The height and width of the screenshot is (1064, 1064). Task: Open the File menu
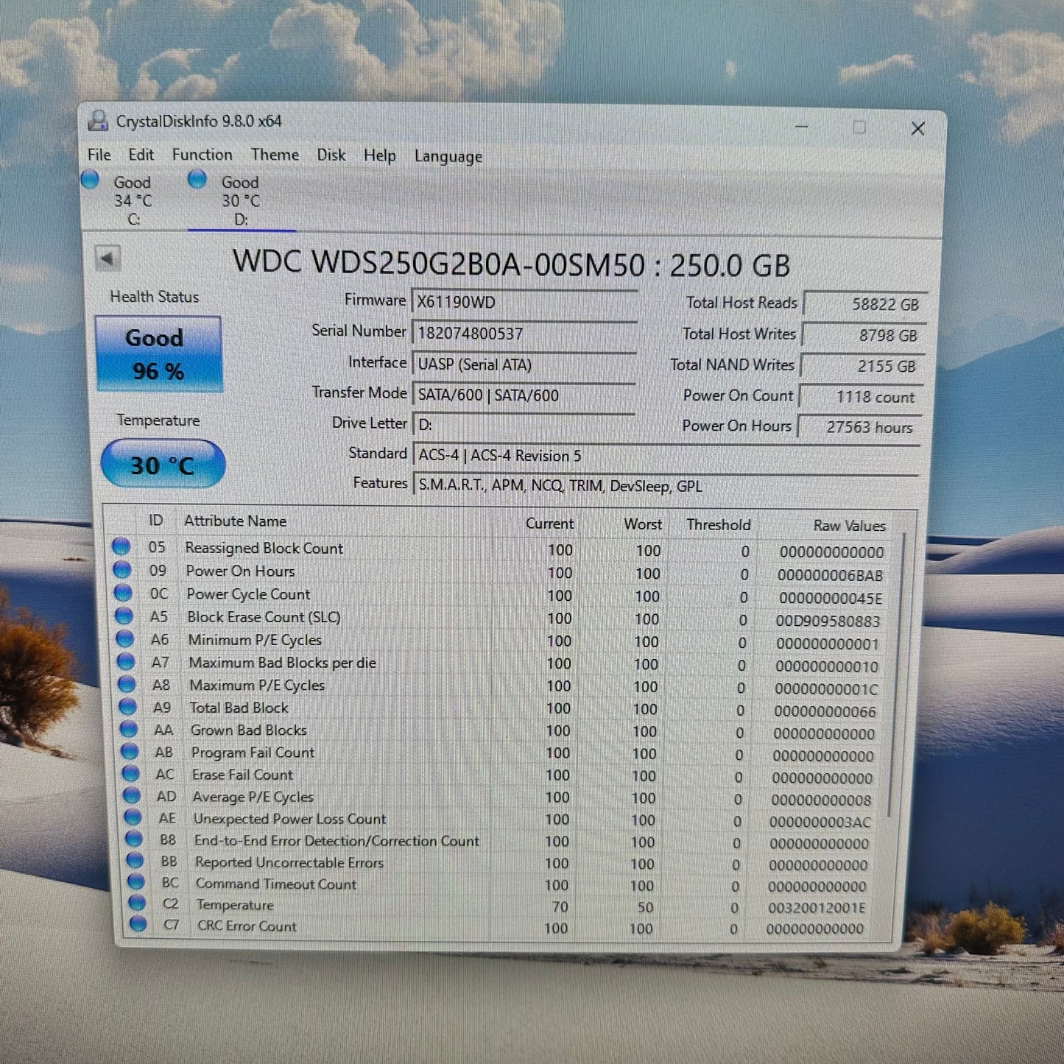pos(99,155)
